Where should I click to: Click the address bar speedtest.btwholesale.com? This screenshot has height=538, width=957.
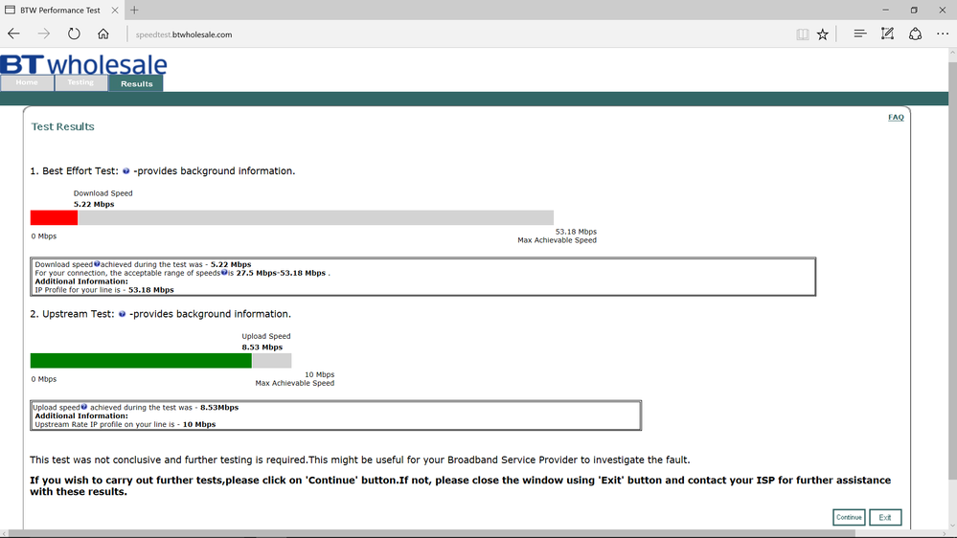tap(184, 34)
